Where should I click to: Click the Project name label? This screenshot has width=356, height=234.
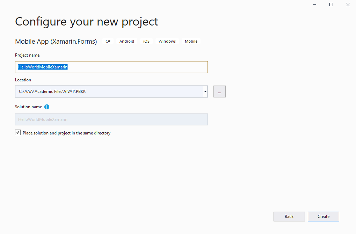click(27, 55)
